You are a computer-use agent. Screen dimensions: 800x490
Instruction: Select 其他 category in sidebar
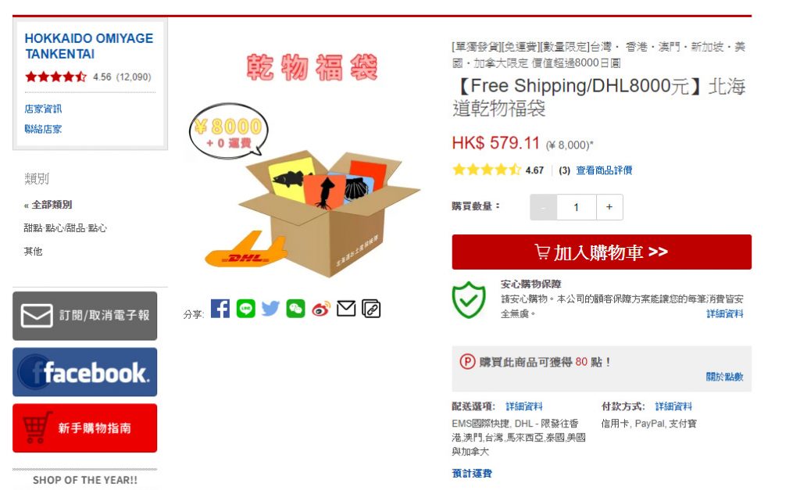[33, 251]
